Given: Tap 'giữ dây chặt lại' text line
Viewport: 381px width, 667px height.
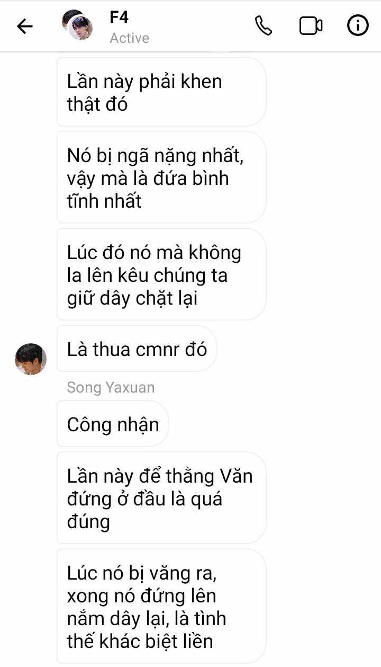Looking at the screenshot, I should coord(132,299).
